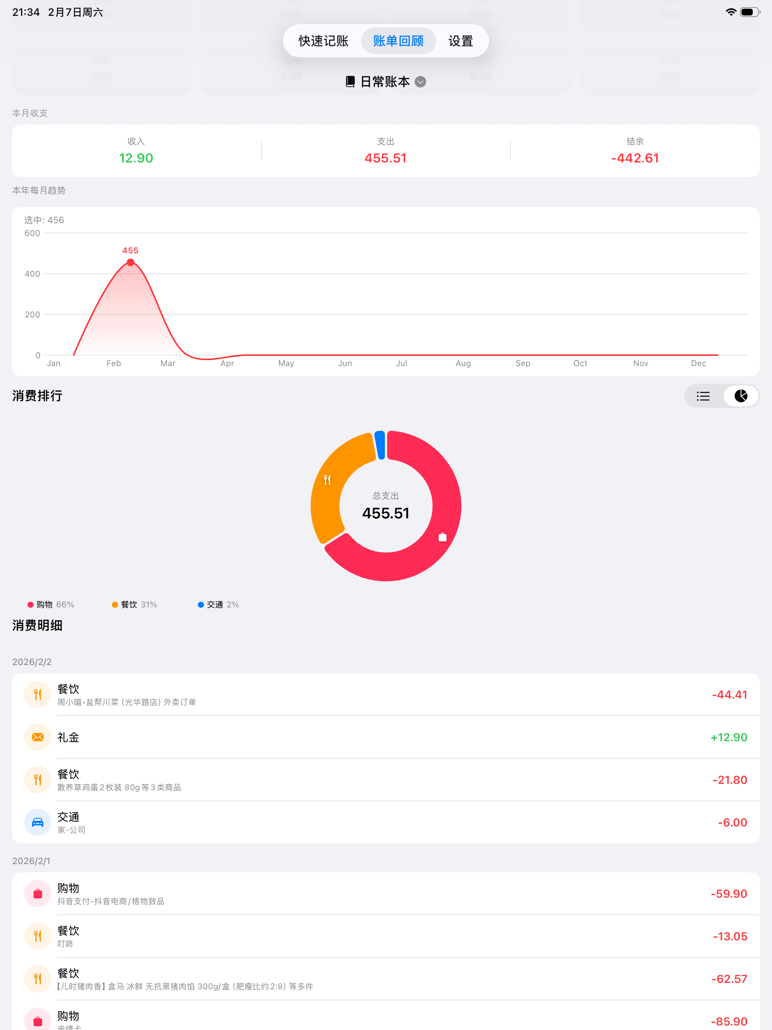Click the Wi-Fi status icon
Screen dimensions: 772x1030
point(731,12)
